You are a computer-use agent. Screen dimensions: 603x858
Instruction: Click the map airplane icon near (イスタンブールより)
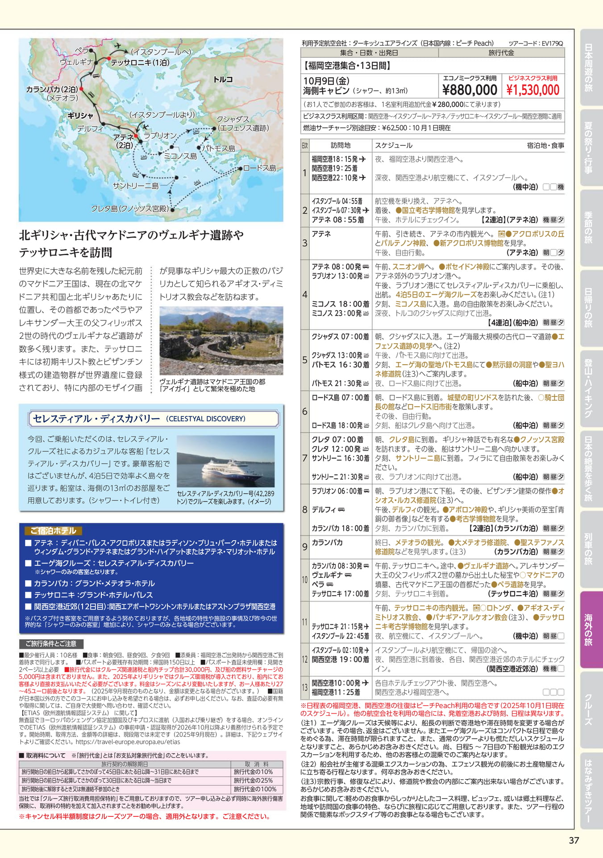click(x=145, y=126)
